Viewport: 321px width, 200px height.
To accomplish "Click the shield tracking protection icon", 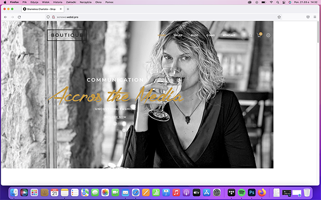I will coord(48,17).
